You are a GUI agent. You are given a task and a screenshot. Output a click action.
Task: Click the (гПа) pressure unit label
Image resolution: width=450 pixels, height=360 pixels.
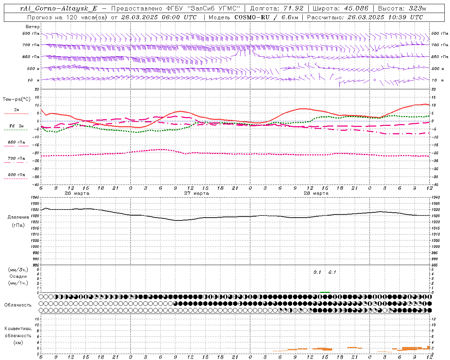[x=18, y=225]
